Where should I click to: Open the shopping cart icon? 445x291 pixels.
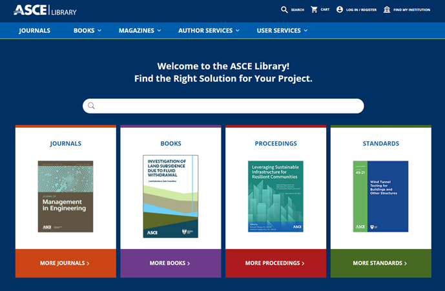point(314,10)
